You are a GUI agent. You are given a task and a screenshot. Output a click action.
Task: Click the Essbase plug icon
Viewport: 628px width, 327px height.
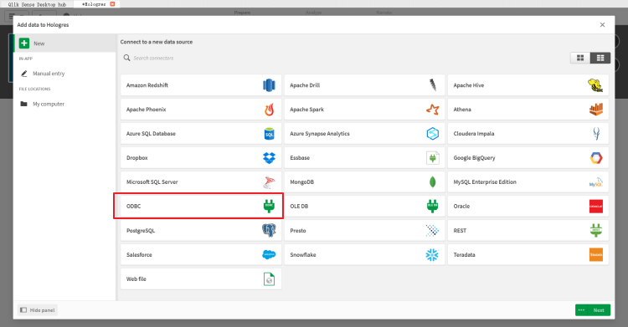click(433, 158)
